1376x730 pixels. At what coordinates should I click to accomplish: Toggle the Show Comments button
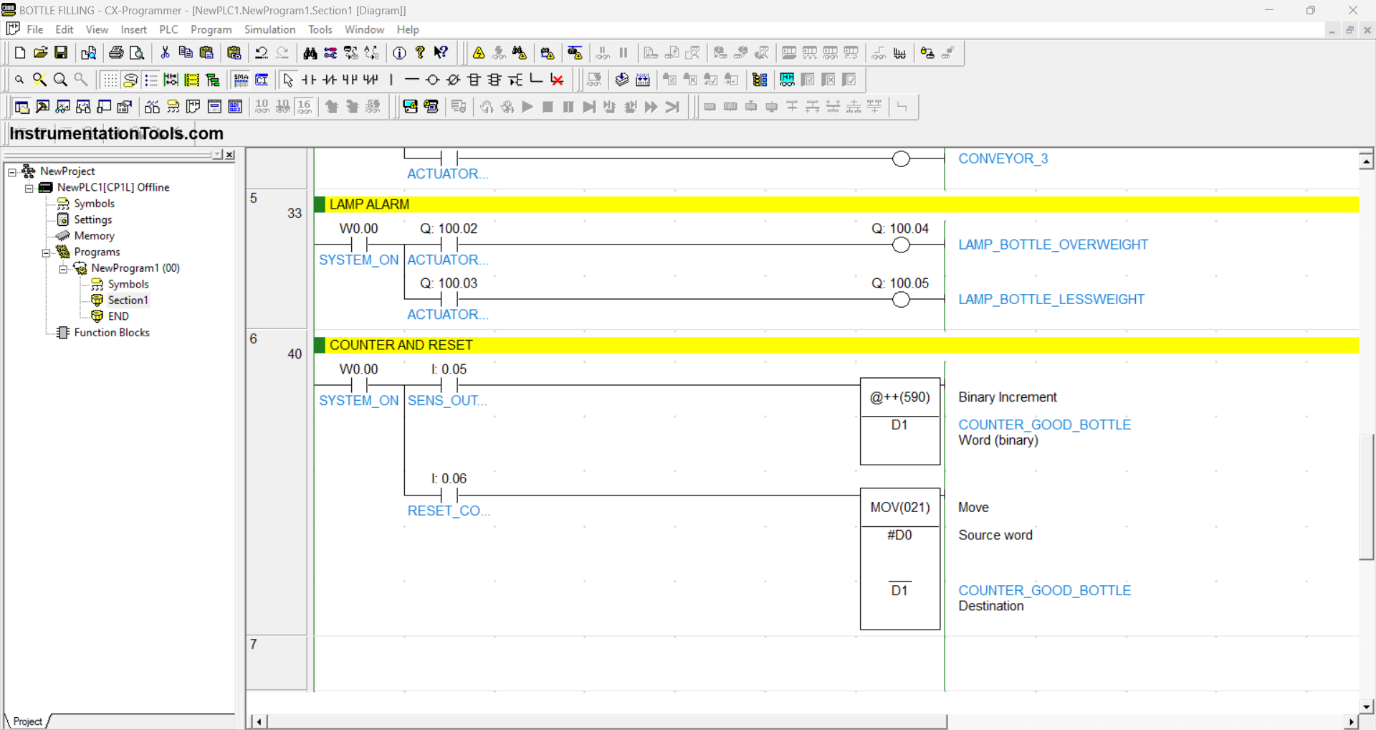click(x=130, y=80)
